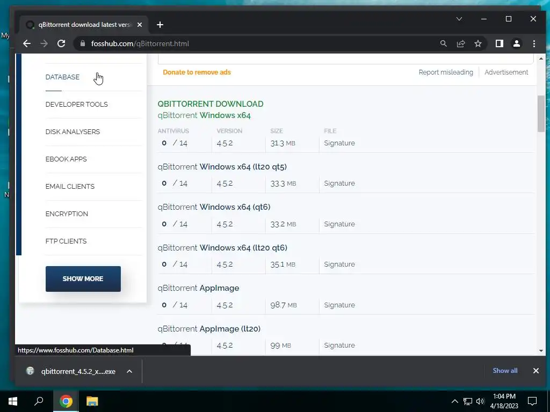Click Report misleading link

[446, 72]
